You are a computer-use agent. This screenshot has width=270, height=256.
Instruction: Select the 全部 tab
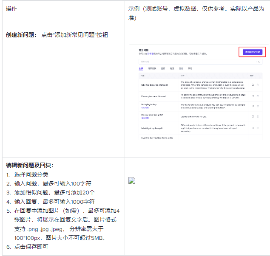tap(141, 68)
